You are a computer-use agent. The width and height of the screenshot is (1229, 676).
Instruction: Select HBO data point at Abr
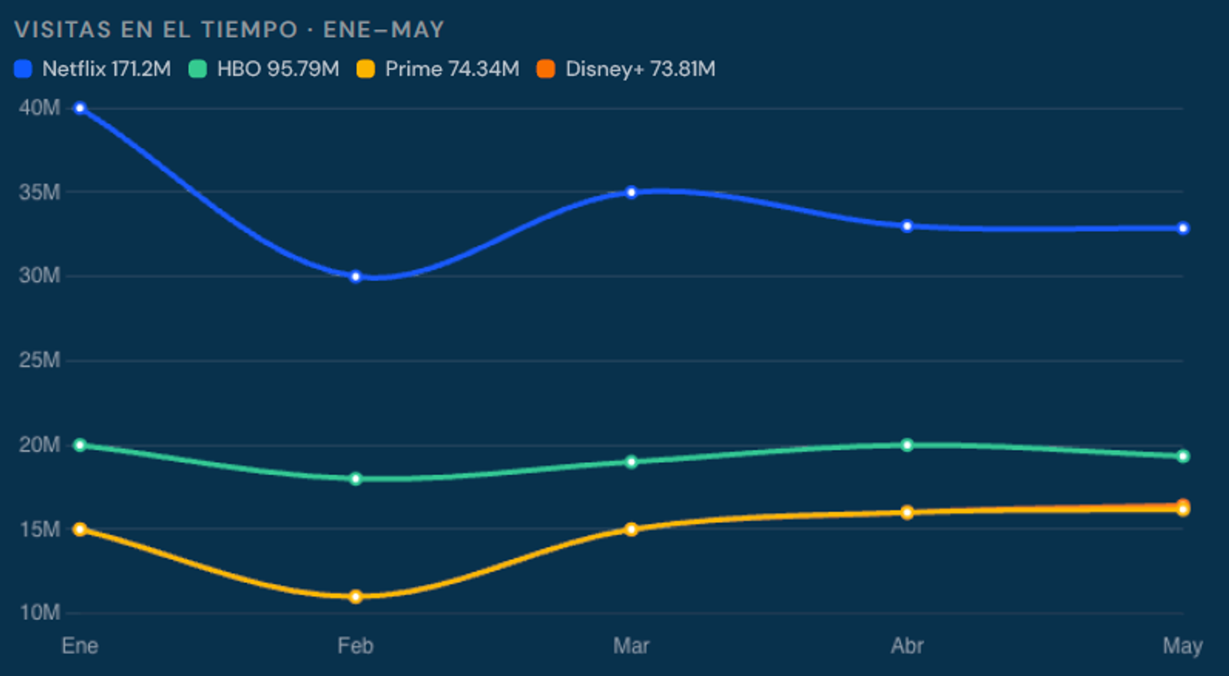point(907,445)
